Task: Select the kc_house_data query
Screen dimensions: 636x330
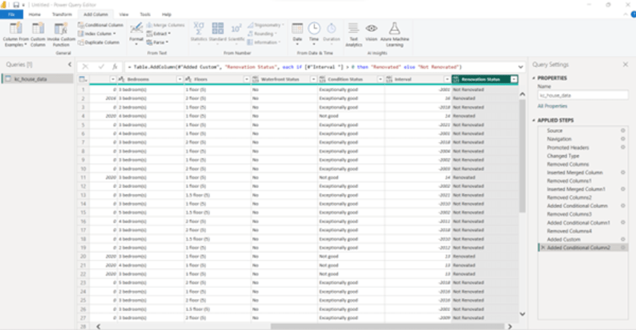Action: click(37, 79)
